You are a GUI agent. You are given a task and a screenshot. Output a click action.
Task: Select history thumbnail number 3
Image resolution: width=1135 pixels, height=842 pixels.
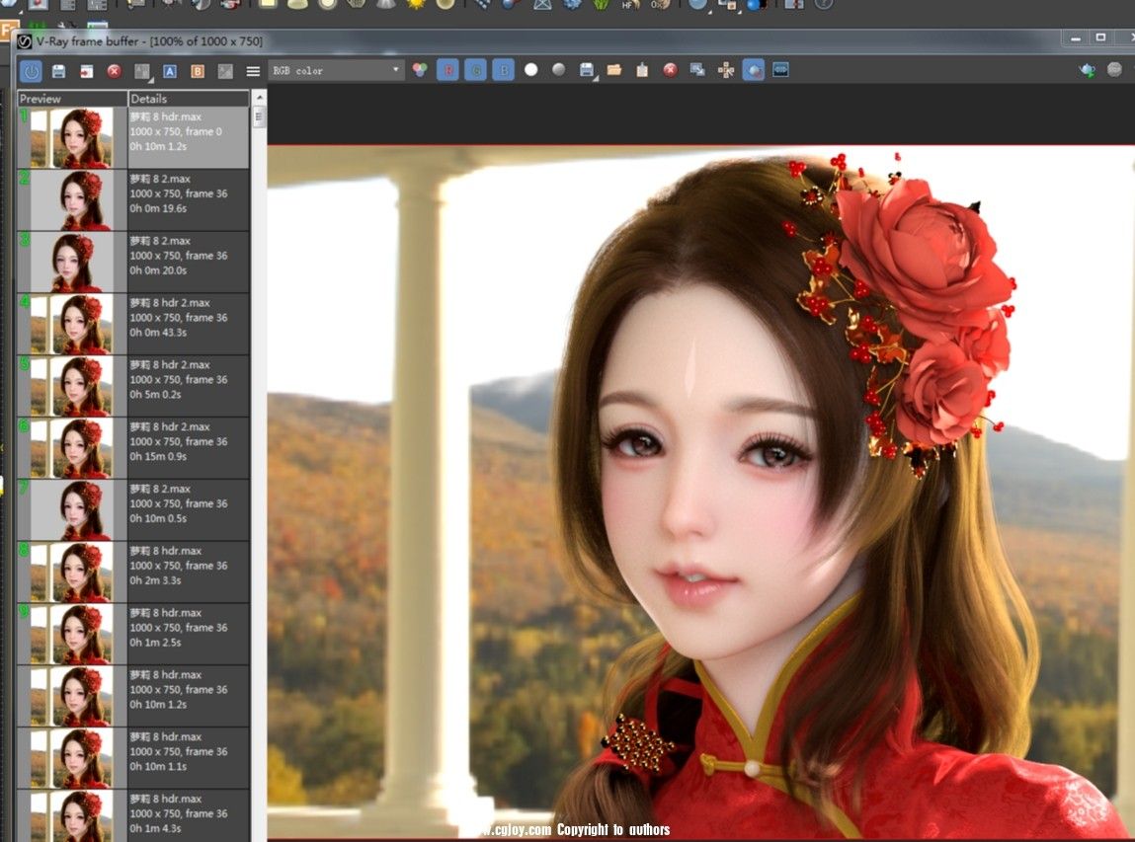click(x=72, y=263)
